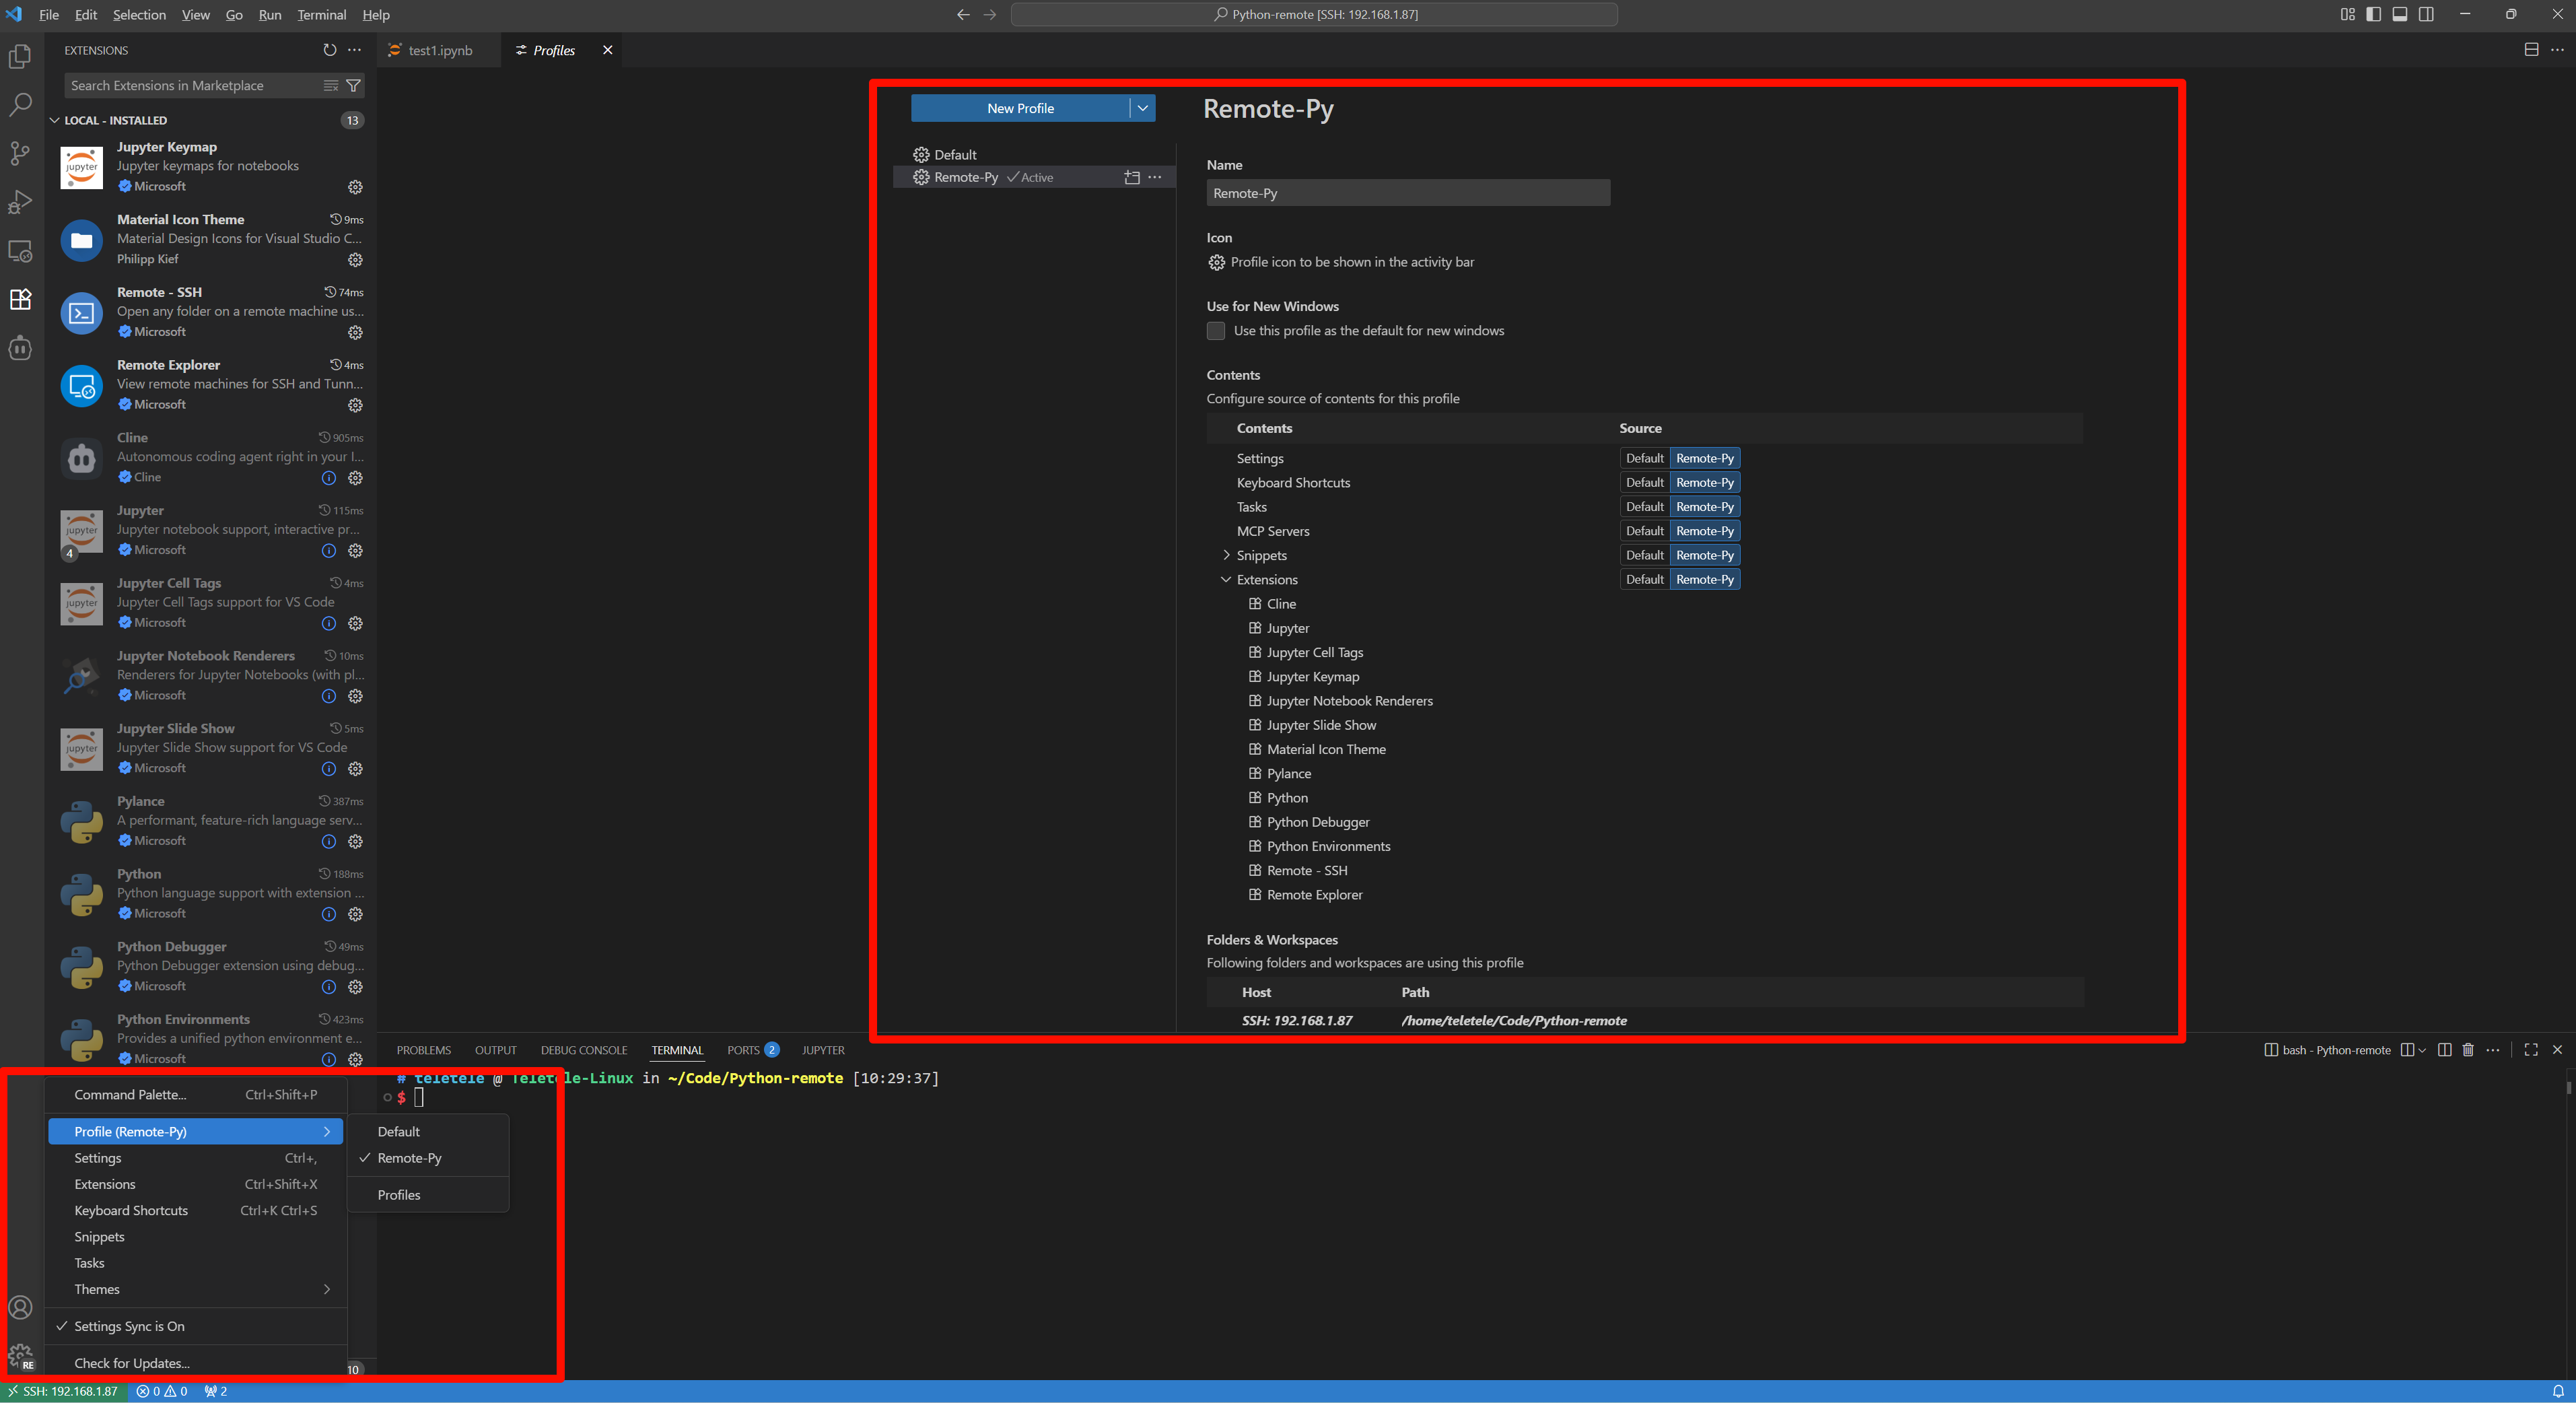Screen dimensions: 2576x1403
Task: Choose Profiles in the submenu
Action: [x=428, y=1195]
